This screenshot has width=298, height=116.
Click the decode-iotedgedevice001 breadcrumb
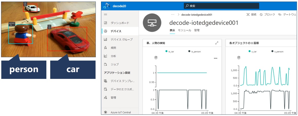coord(197,15)
